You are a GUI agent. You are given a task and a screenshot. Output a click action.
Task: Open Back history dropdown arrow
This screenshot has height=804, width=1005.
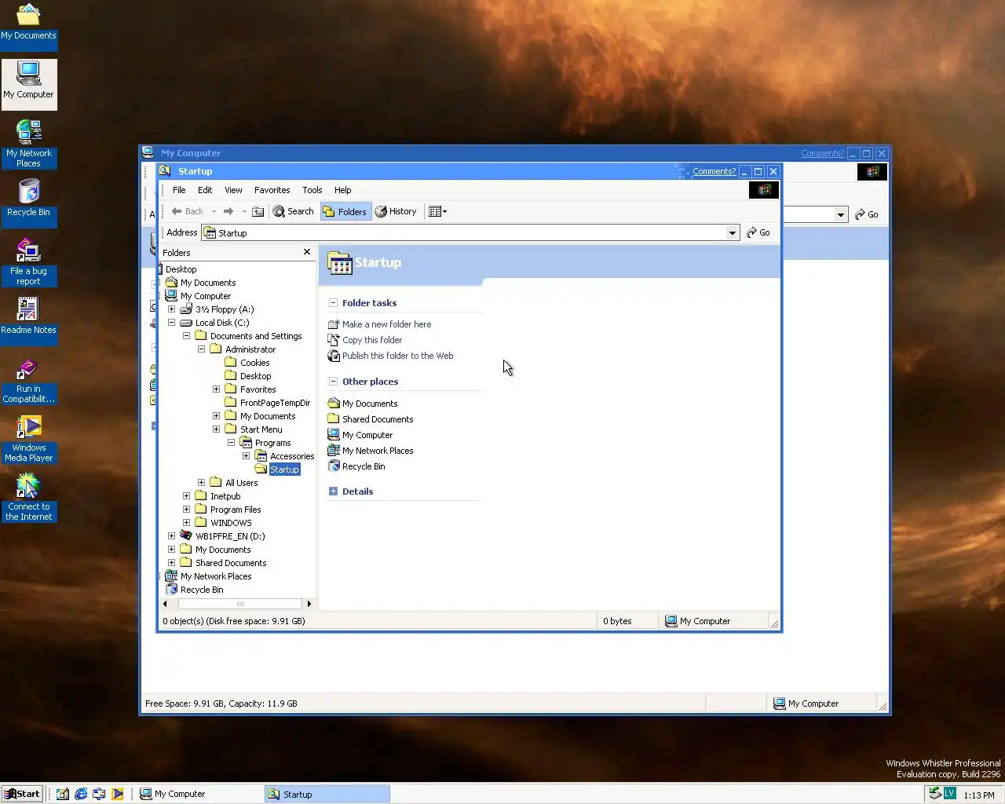point(214,211)
